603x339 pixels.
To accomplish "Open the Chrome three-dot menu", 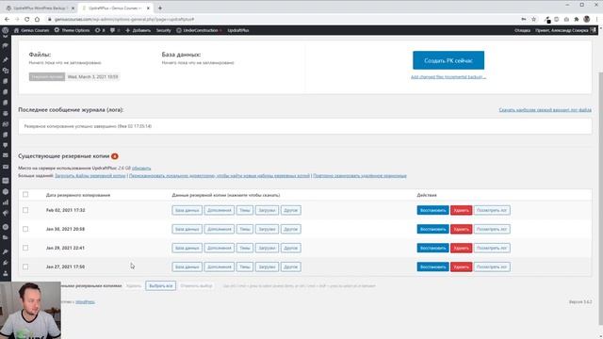I will point(597,19).
